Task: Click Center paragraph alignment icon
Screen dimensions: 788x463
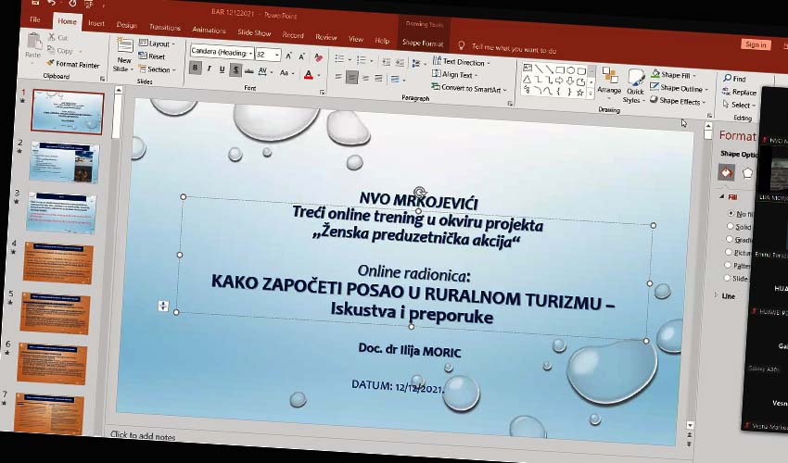Action: [x=351, y=78]
